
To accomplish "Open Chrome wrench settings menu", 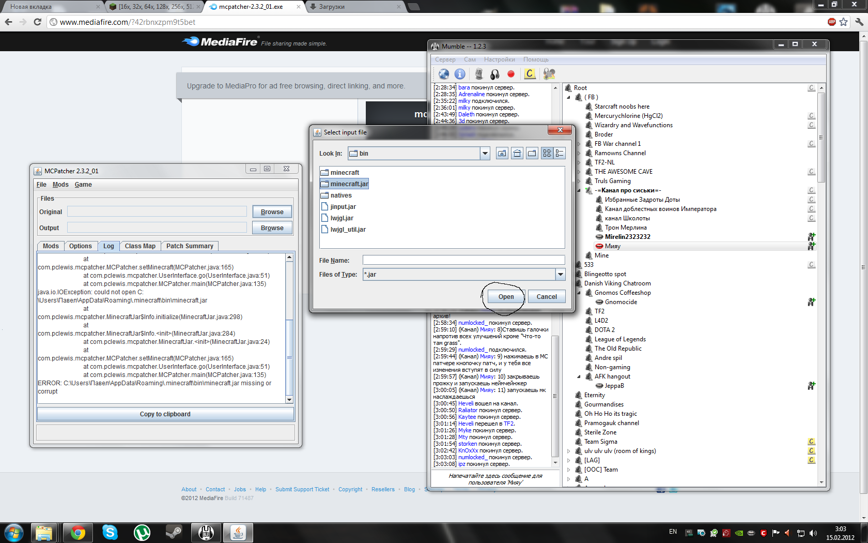I will point(859,22).
